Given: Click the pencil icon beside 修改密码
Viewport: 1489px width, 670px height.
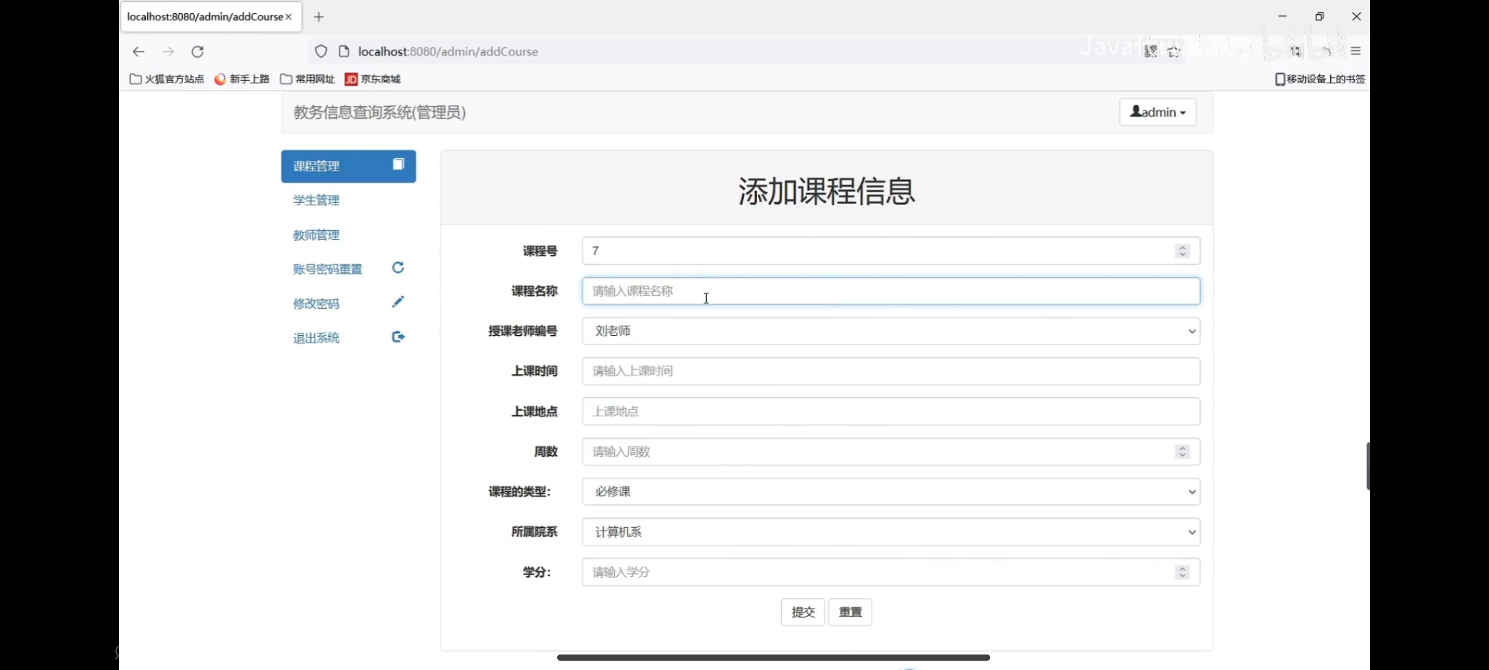Looking at the screenshot, I should [398, 301].
